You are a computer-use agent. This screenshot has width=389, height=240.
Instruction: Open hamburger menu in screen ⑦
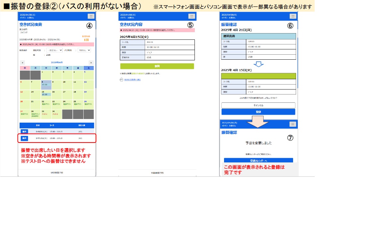(292, 124)
